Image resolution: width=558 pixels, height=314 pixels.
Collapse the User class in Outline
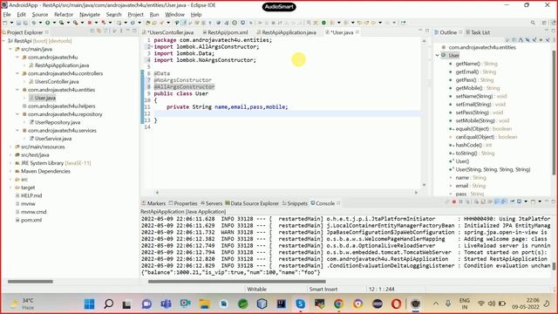(438, 55)
